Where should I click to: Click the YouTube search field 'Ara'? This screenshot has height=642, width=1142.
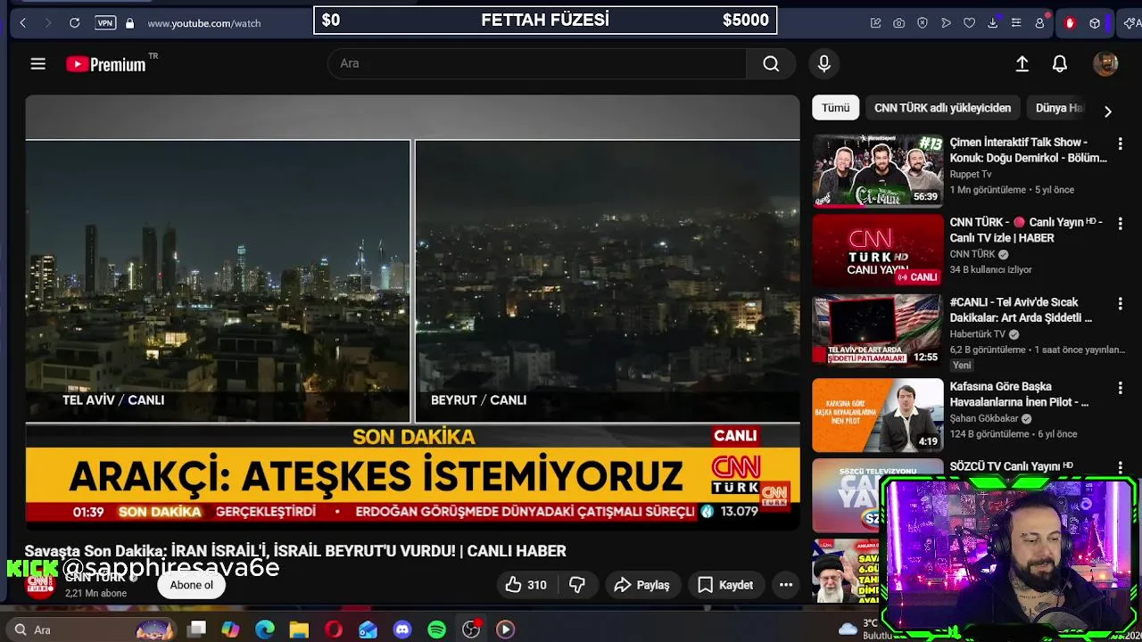tap(537, 63)
